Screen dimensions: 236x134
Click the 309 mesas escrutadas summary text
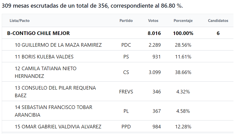click(x=92, y=6)
